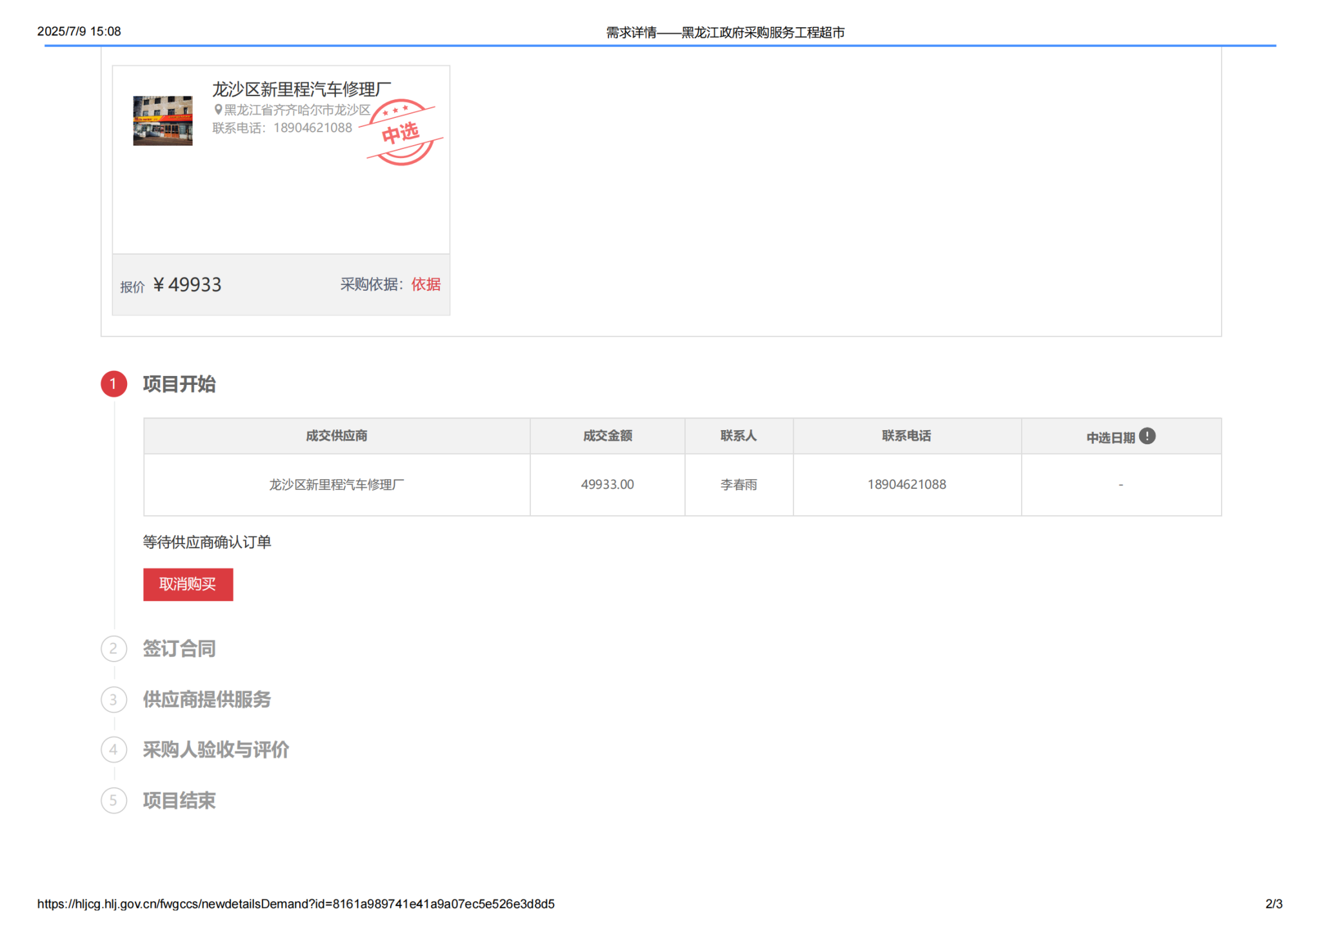The width and height of the screenshot is (1321, 933).
Task: Click phone number 18904621088 in table row
Action: pyautogui.click(x=906, y=484)
